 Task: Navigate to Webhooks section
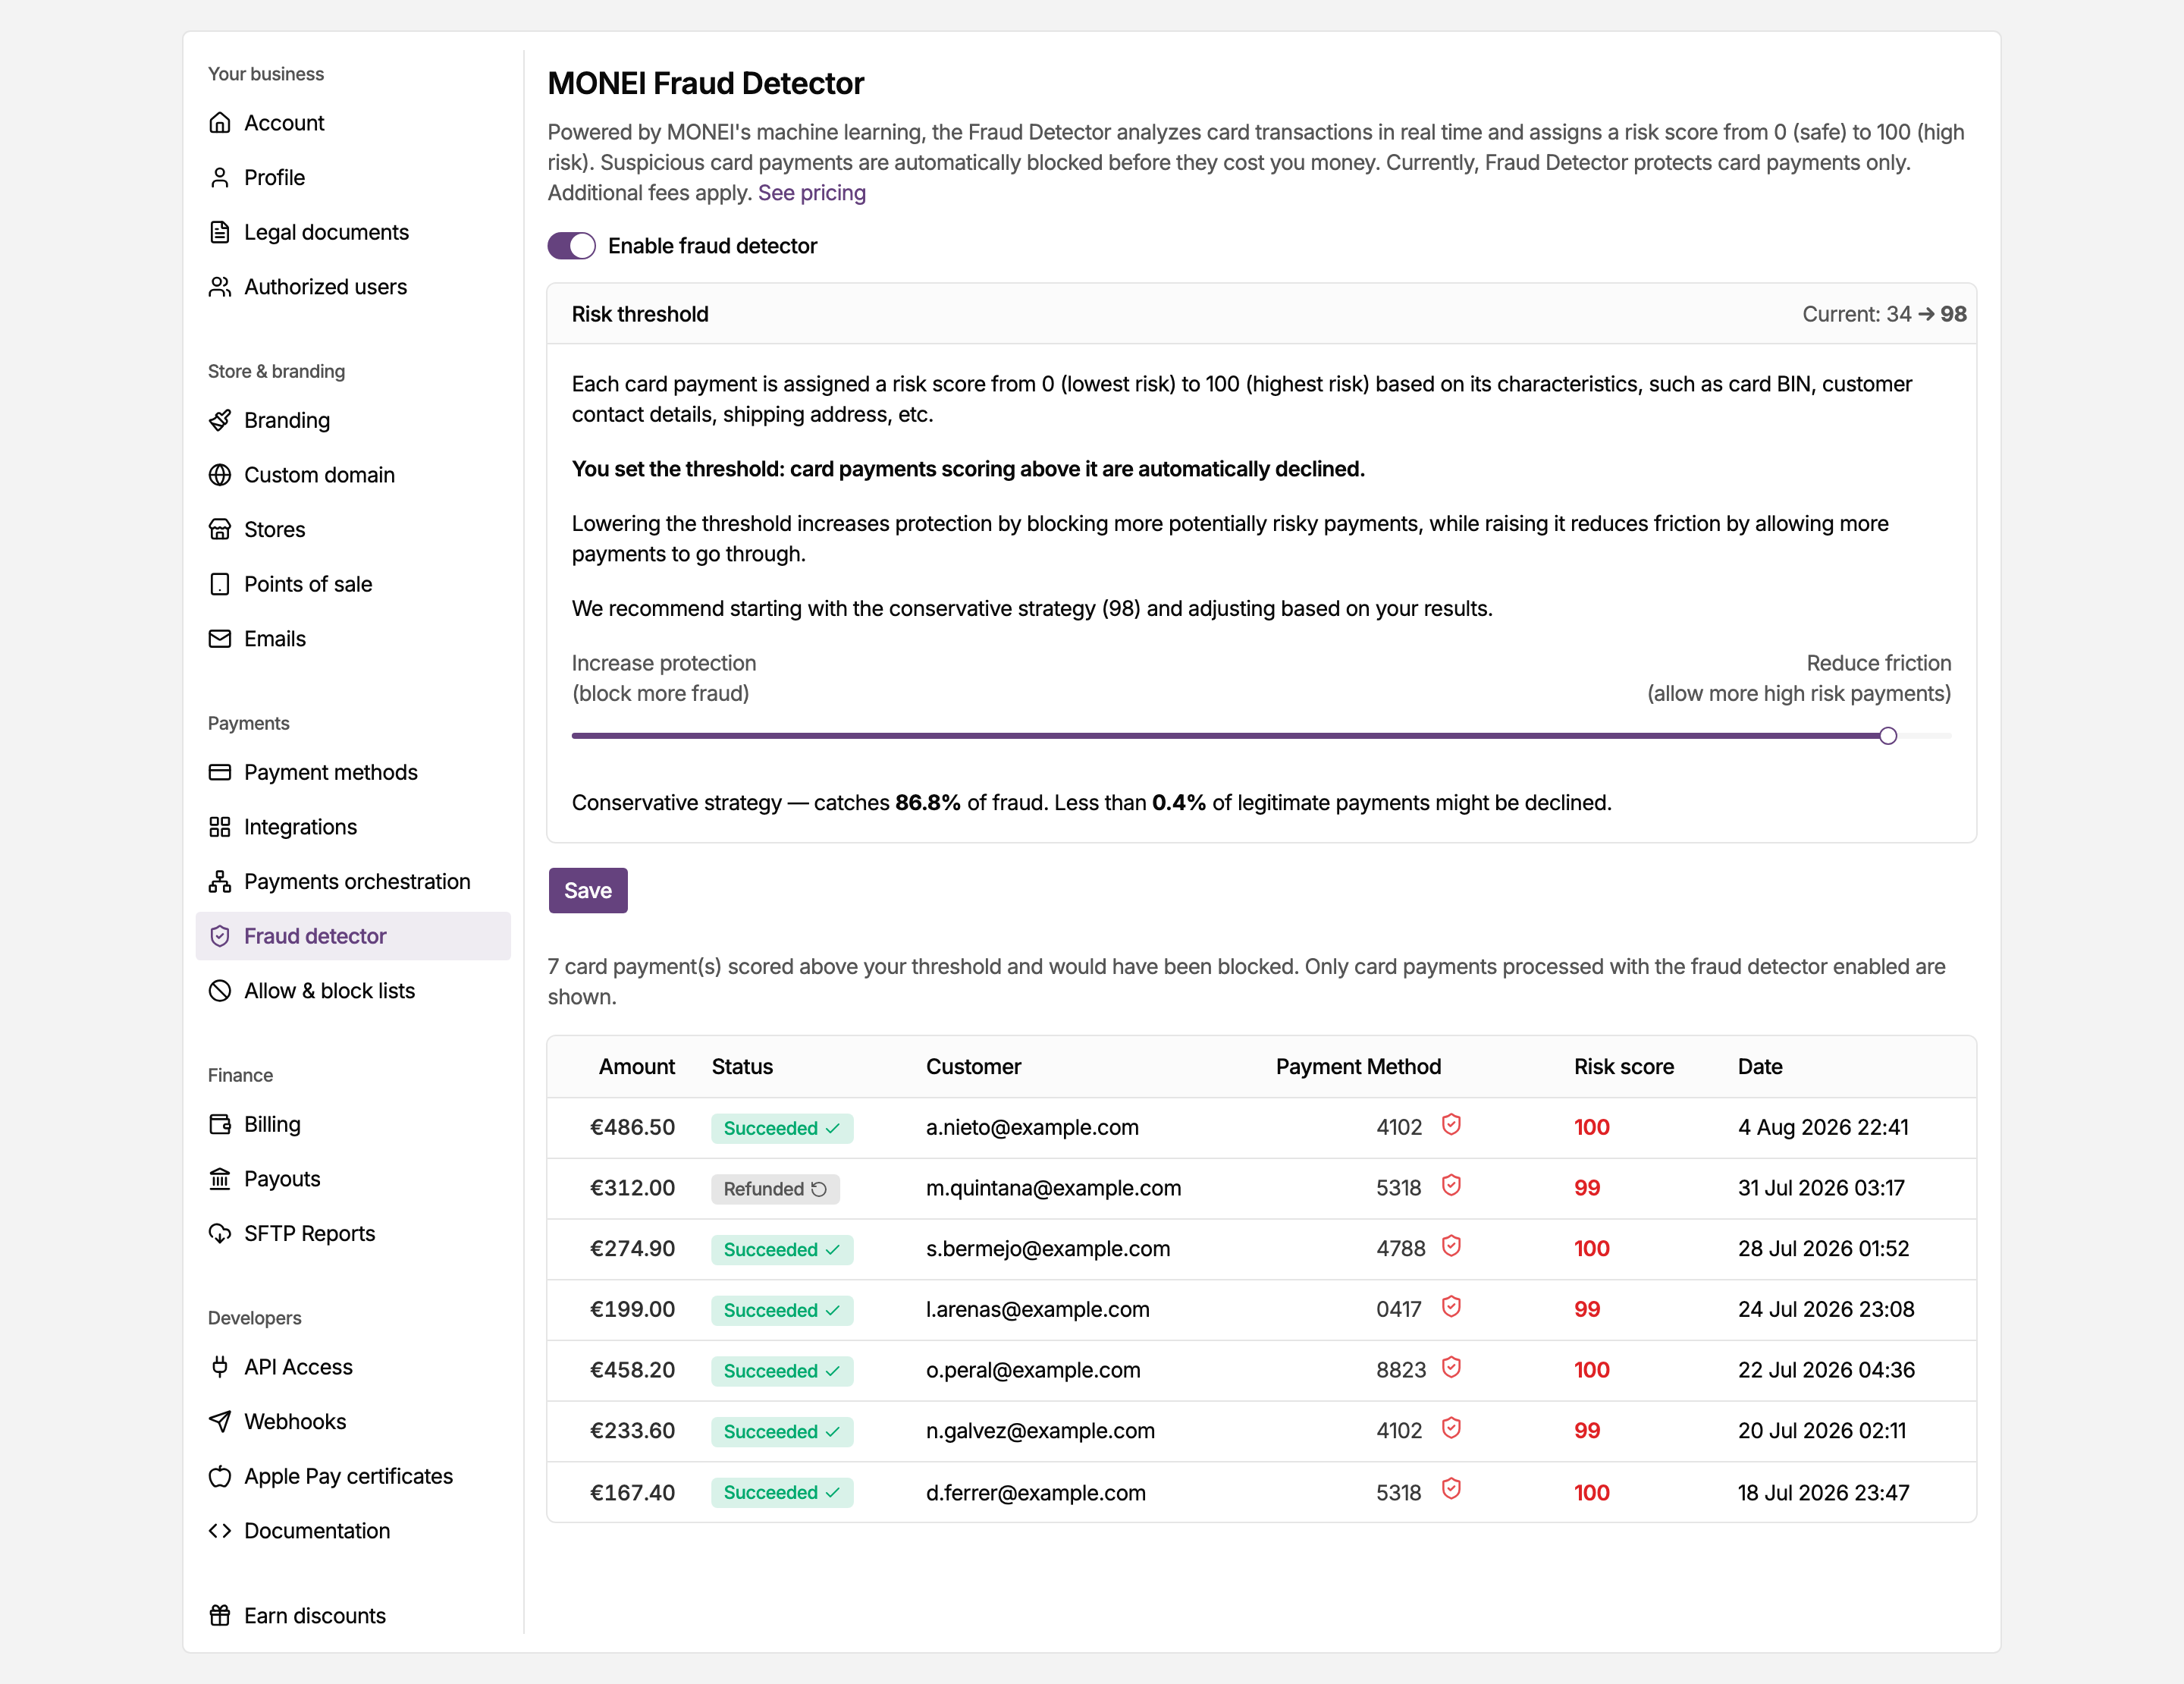(x=353, y=1422)
